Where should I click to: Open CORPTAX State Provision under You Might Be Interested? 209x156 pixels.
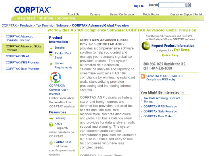point(160,111)
